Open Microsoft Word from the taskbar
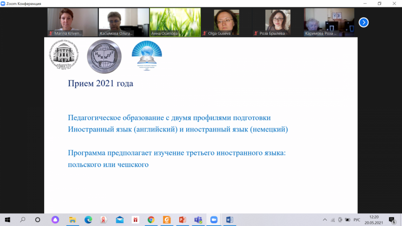402x226 pixels. [x=230, y=220]
